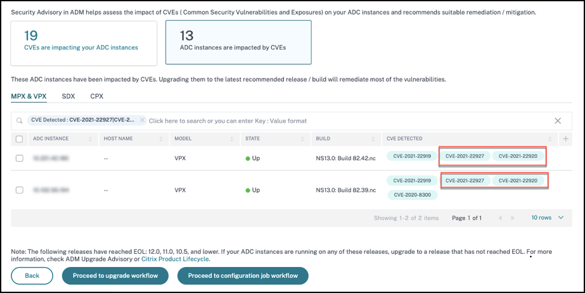Screen dimensions: 585x293
Task: Remove the CVE Detected filter chip
Action: [x=142, y=120]
